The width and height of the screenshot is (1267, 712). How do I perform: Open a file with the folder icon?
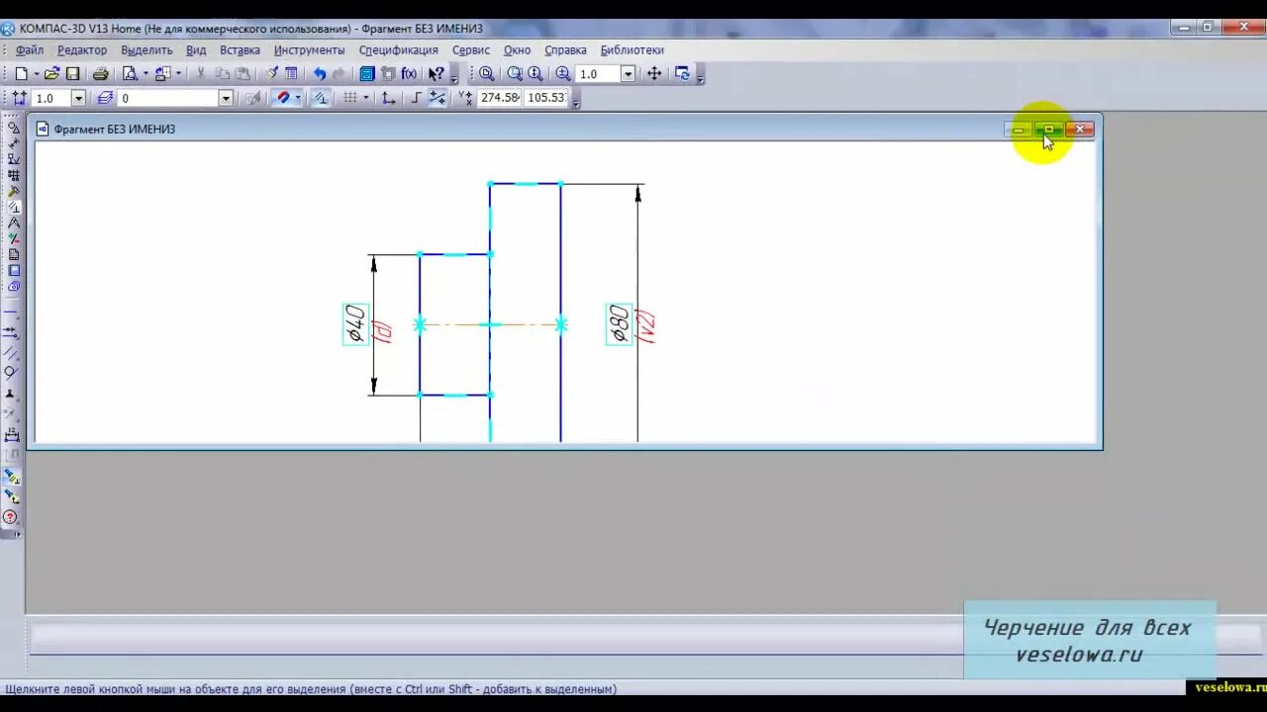point(51,74)
